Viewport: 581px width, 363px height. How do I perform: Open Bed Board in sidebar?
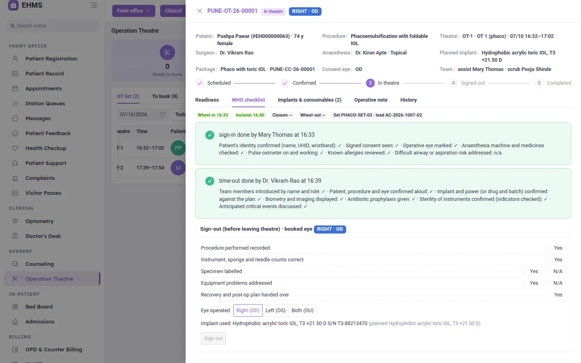pos(39,307)
